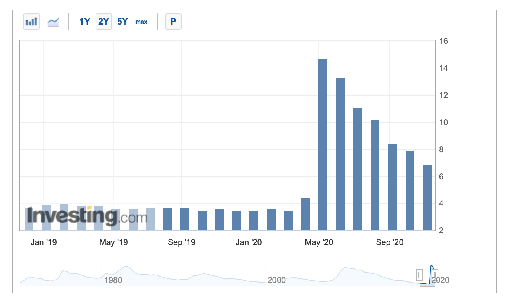Image resolution: width=506 pixels, height=300 pixels.
Task: Select the 1Y time range
Action: [85, 22]
